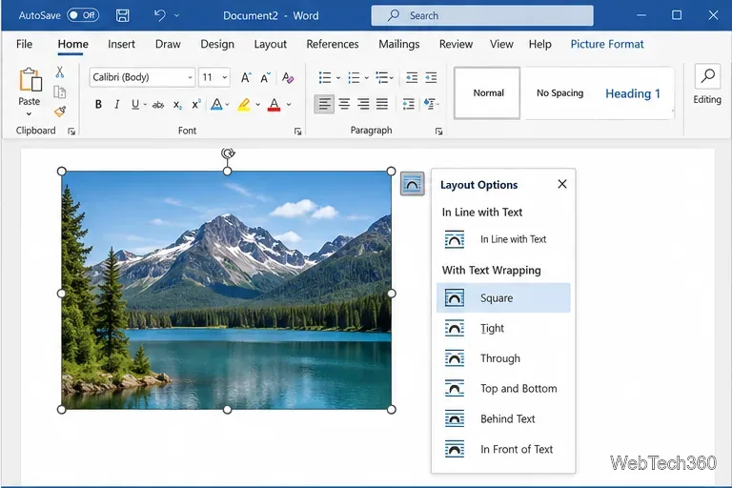732x488 pixels.
Task: Apply the Normal style
Action: coord(487,93)
